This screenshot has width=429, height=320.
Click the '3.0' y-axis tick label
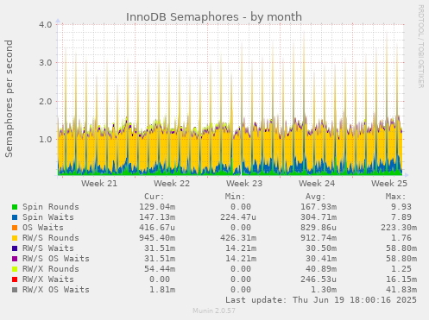coord(46,63)
